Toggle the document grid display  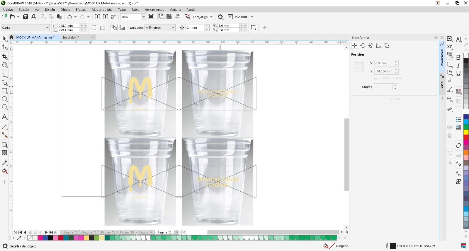point(169,17)
